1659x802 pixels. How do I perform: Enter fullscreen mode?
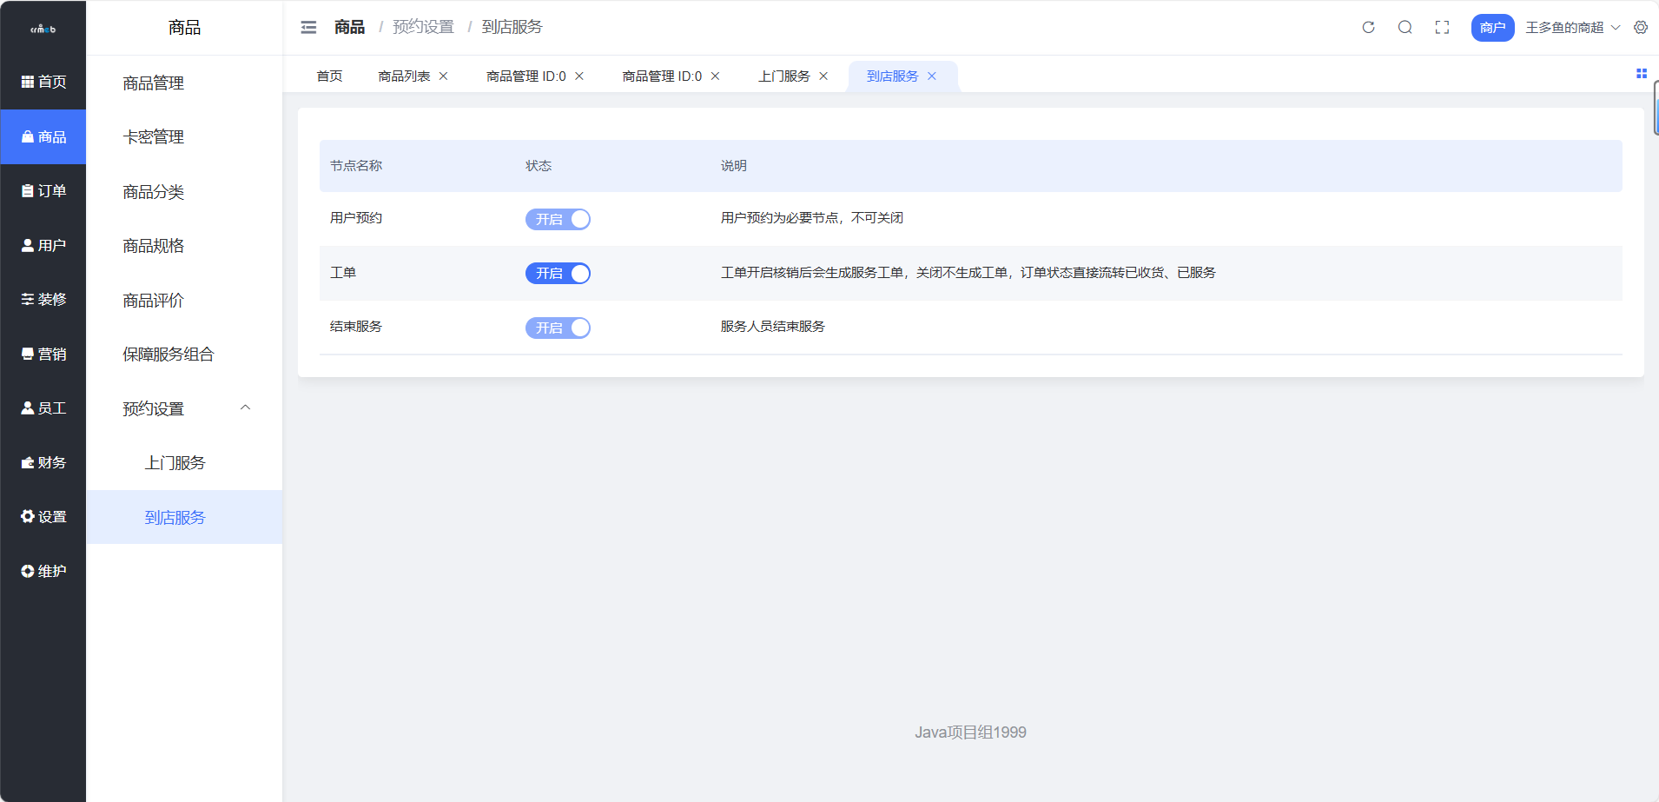(1443, 27)
